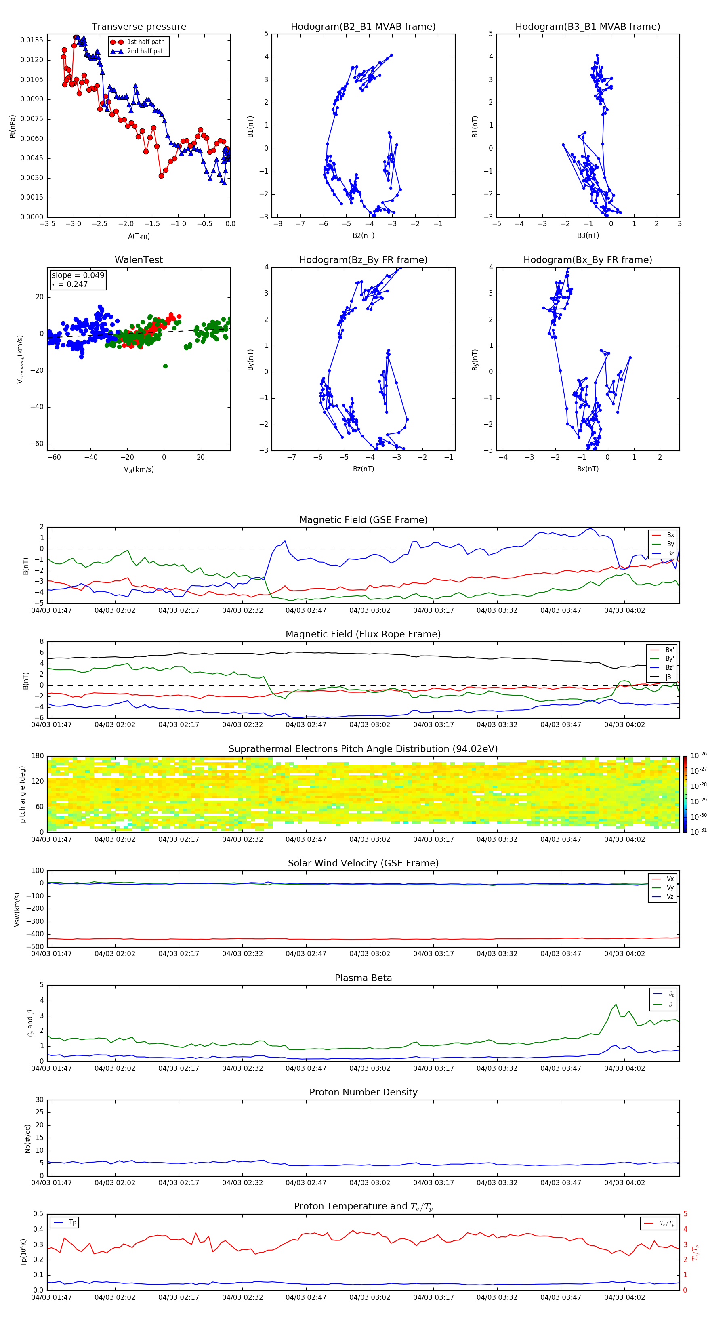
Task: Click the 'Bx(nT)' x-axis label
Action: 588,469
